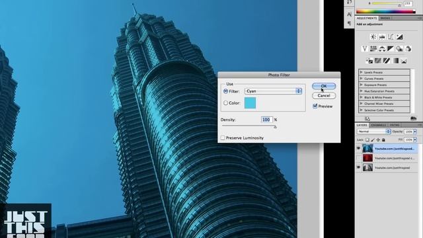This screenshot has width=423, height=238.
Task: Switch to the Paths tab
Action: 395,125
